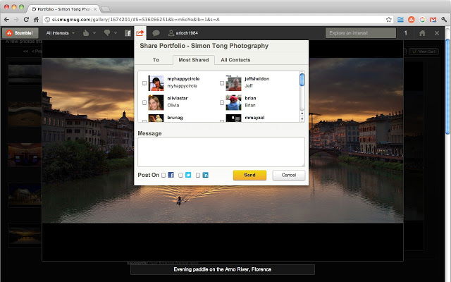451x282 pixels.
Task: Click the contact list scroll down arrow
Action: pos(302,119)
